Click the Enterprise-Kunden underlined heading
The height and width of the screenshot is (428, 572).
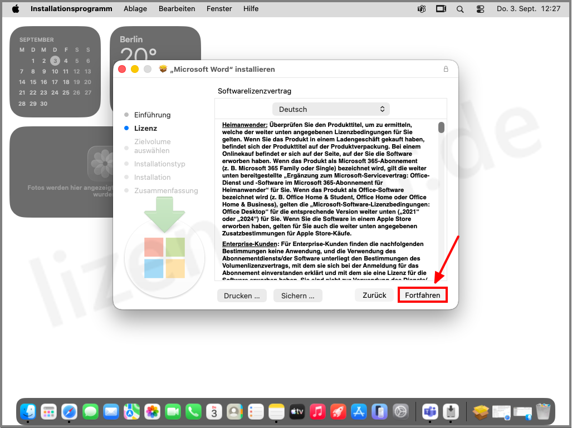(251, 244)
